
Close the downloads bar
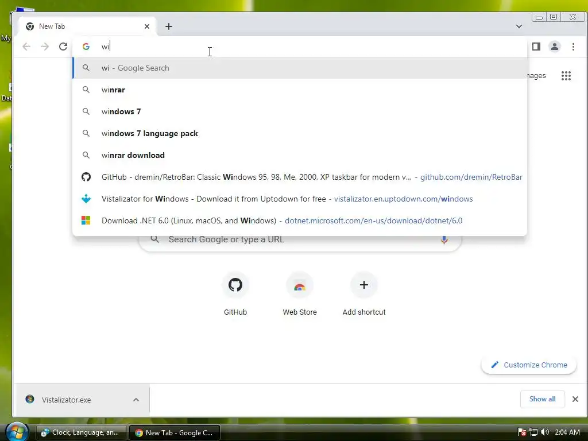pos(575,399)
